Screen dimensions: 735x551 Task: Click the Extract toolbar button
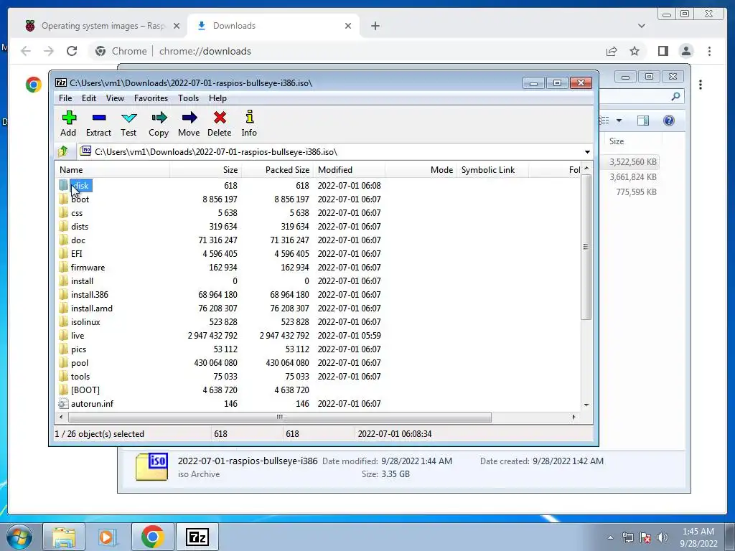tap(98, 123)
